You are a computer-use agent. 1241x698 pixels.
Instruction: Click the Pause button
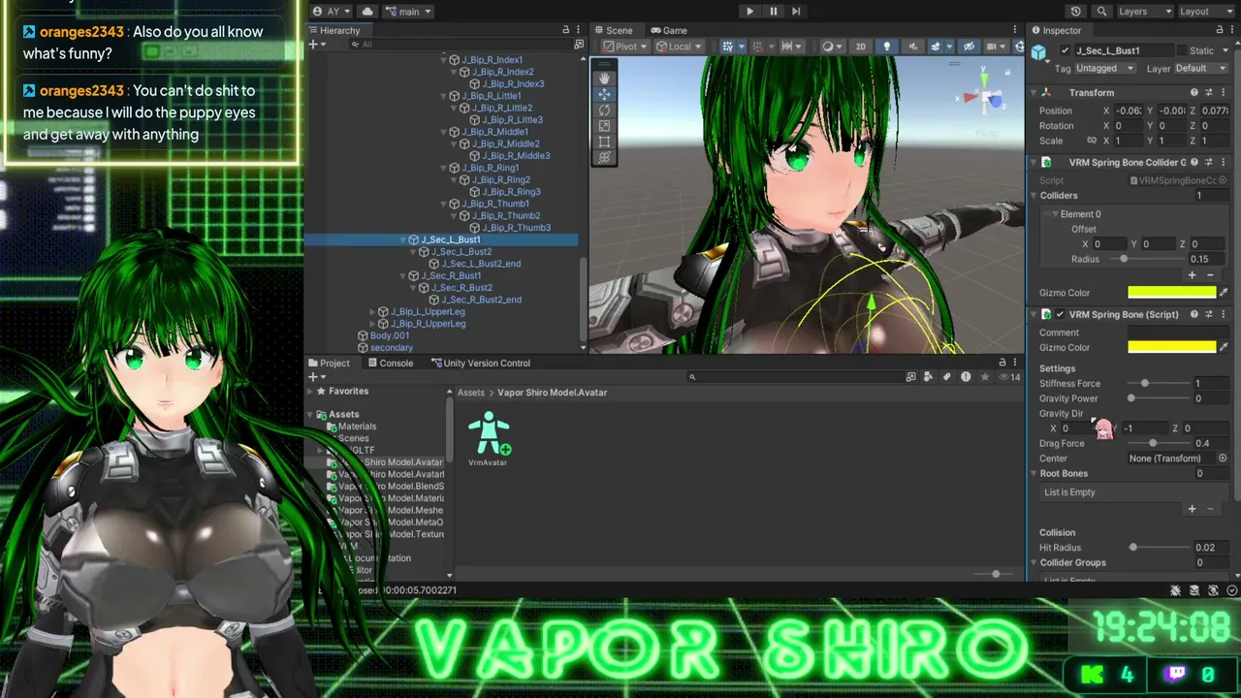(773, 12)
